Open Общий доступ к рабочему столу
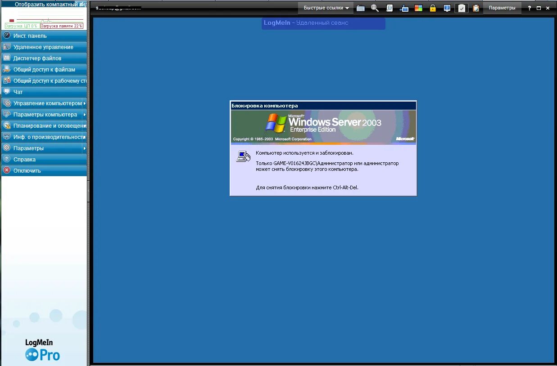The image size is (557, 366). (44, 80)
